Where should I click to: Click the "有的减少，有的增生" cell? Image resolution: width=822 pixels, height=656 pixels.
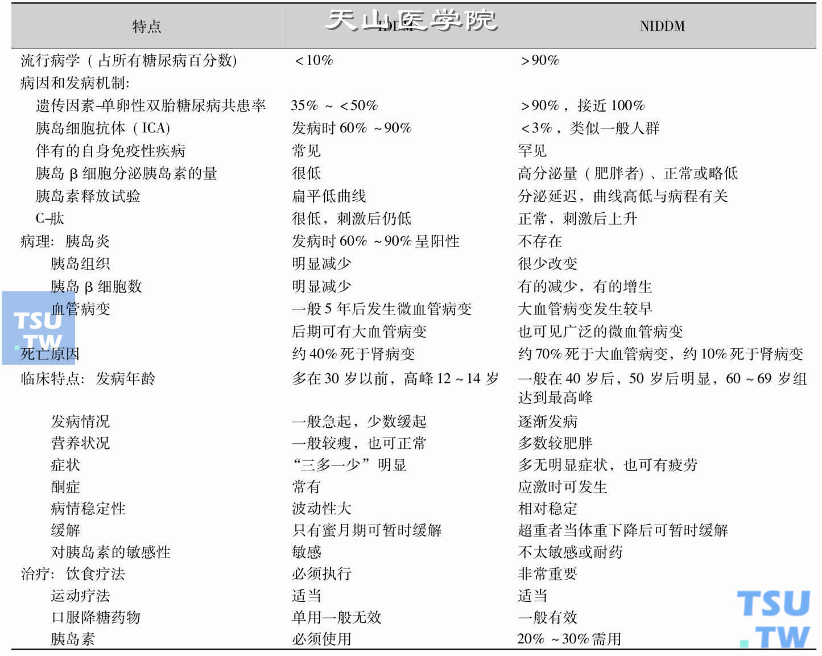click(585, 286)
